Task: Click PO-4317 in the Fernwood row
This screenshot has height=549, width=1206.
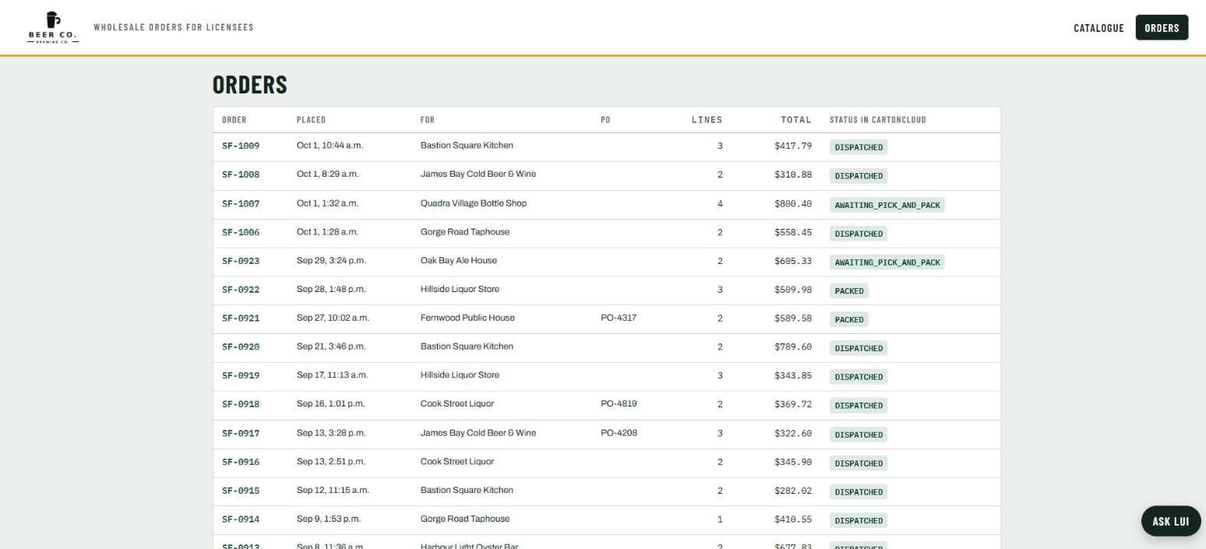Action: click(619, 318)
